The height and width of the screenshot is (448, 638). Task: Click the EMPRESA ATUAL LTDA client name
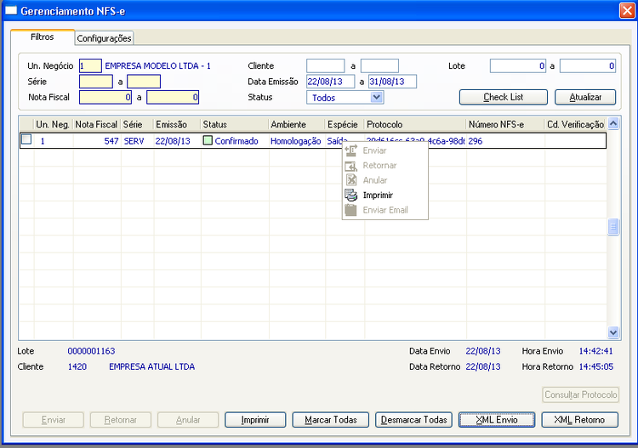151,366
